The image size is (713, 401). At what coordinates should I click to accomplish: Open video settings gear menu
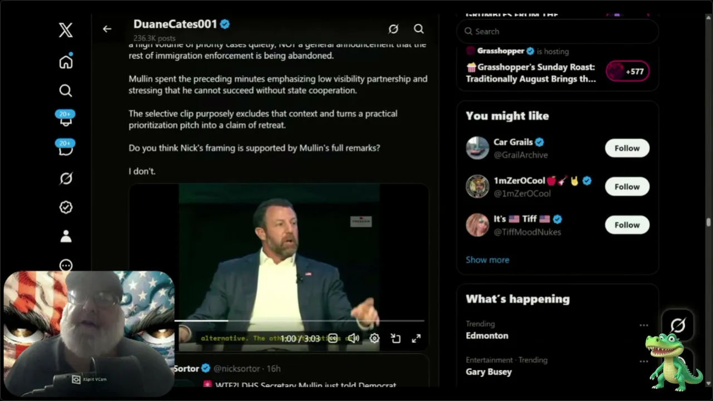coord(374,338)
